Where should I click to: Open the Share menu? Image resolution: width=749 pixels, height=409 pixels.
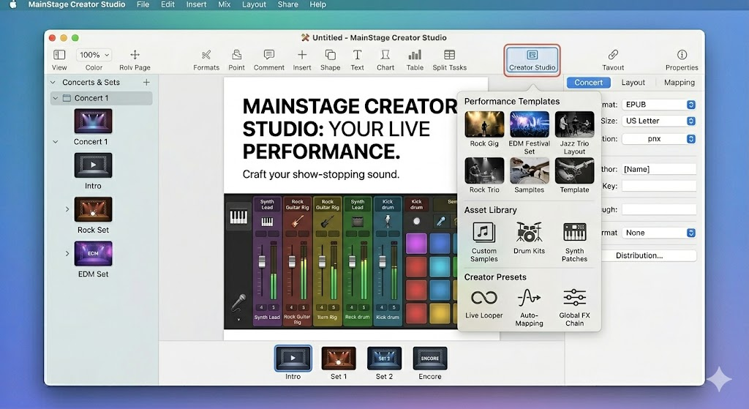click(x=287, y=4)
